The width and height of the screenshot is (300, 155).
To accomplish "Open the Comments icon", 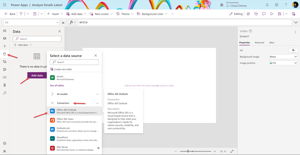I will (264, 14).
